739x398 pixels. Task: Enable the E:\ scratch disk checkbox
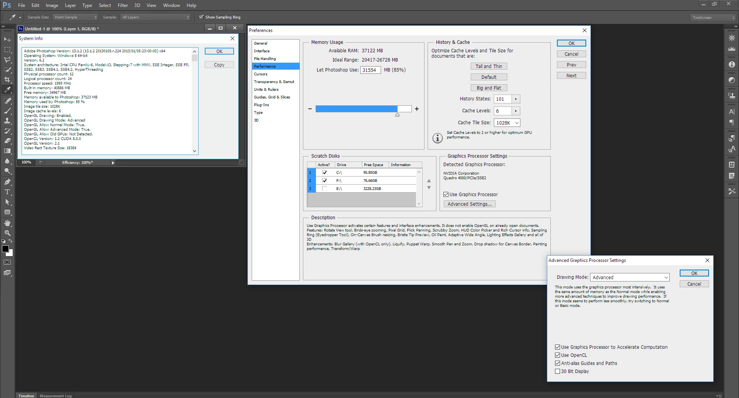(324, 188)
